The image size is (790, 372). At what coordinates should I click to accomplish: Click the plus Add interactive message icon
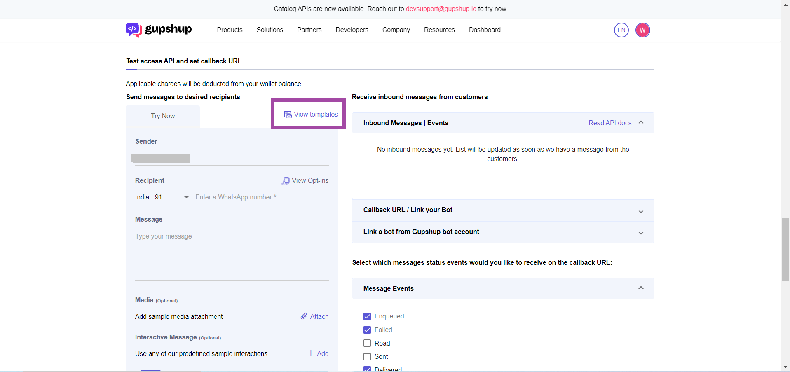tap(311, 353)
